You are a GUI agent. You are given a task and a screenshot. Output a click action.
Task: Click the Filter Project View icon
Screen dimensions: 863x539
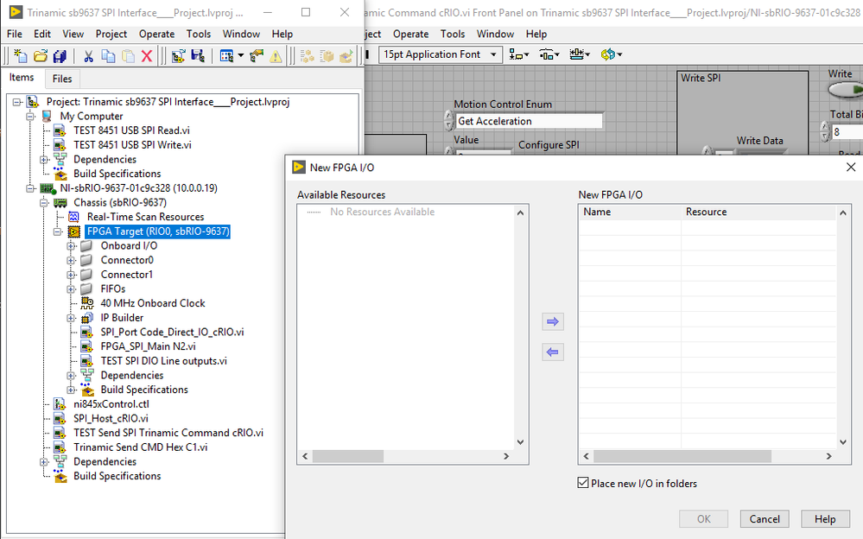click(226, 55)
